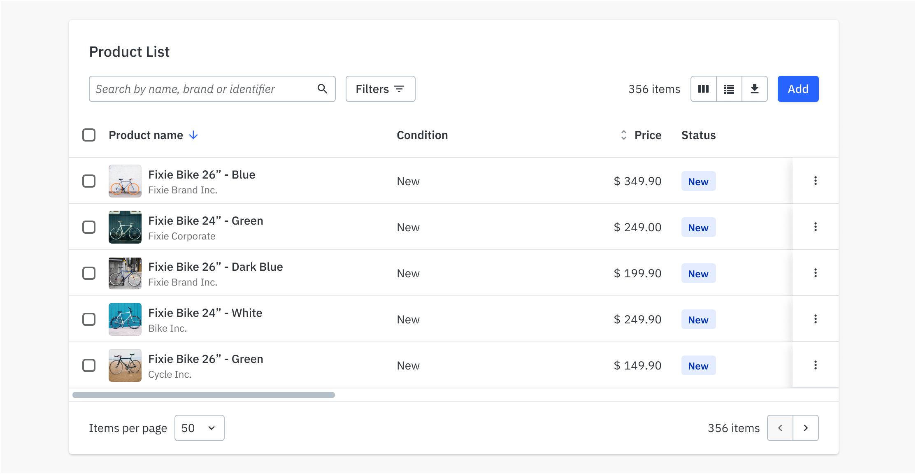Click the Condition column header

(x=422, y=135)
